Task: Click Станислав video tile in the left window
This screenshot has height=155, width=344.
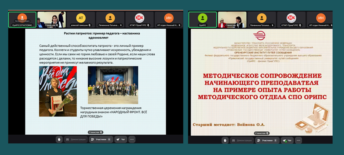Action: 51,20
